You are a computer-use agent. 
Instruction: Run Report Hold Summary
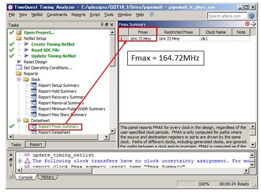tap(57, 91)
